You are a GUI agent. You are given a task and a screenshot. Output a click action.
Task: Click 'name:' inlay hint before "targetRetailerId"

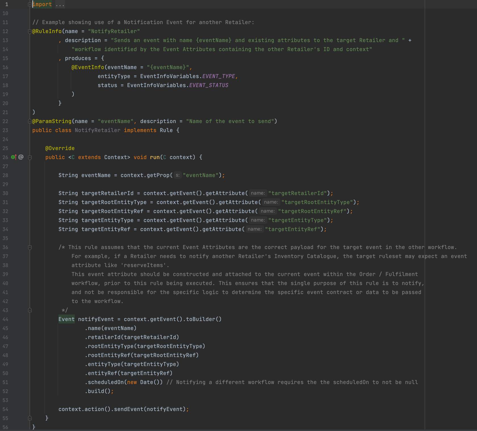click(258, 193)
